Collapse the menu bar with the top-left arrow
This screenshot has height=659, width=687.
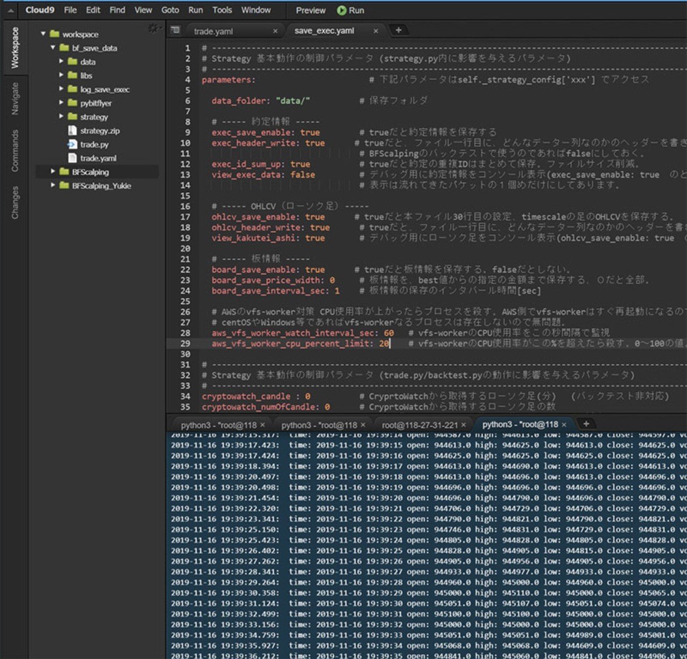click(x=10, y=10)
